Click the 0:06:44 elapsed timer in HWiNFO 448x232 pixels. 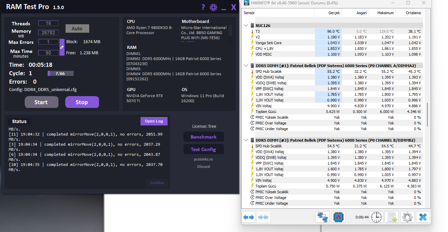(362, 217)
